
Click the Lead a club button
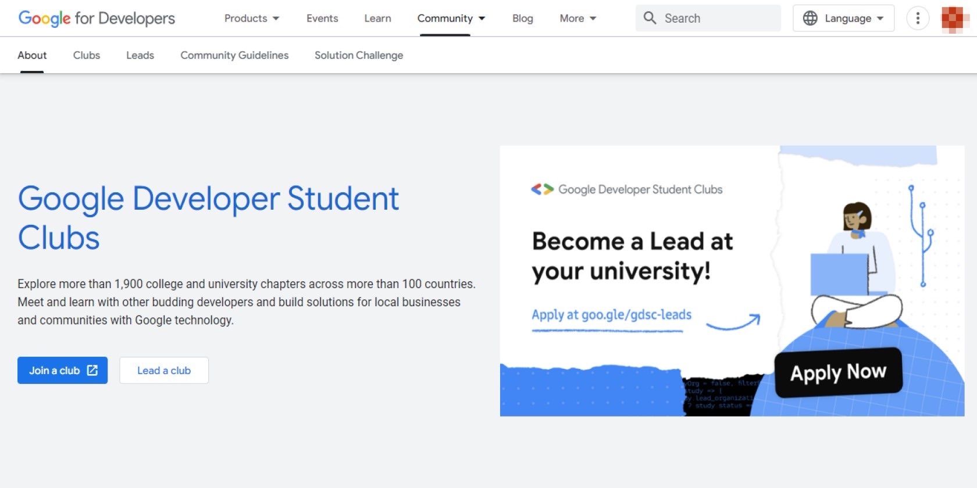tap(164, 370)
